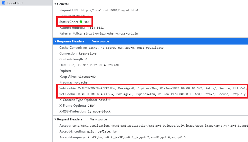Select the Date header row

tap(90, 65)
